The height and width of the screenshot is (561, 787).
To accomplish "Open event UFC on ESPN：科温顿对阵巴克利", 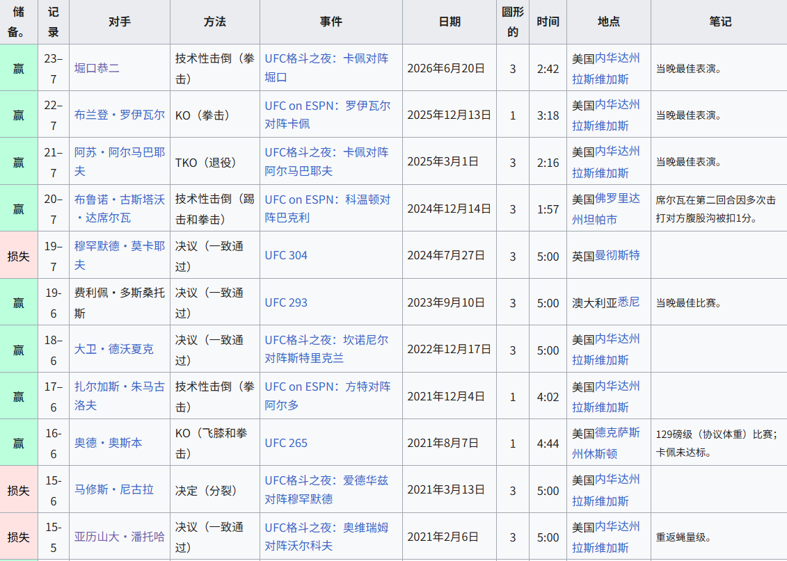I will coord(328,209).
